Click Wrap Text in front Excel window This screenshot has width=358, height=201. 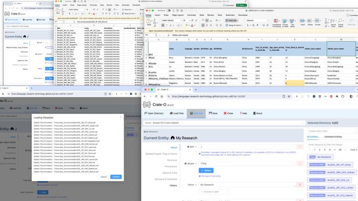pyautogui.click(x=232, y=20)
